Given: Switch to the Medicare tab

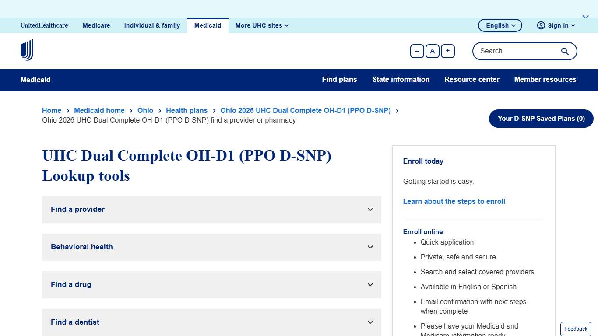Looking at the screenshot, I should (96, 25).
